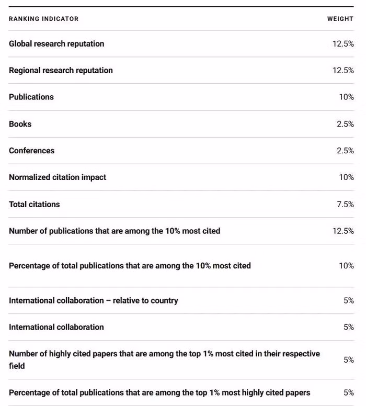Click Number of publications among 10% most cited

click(115, 231)
